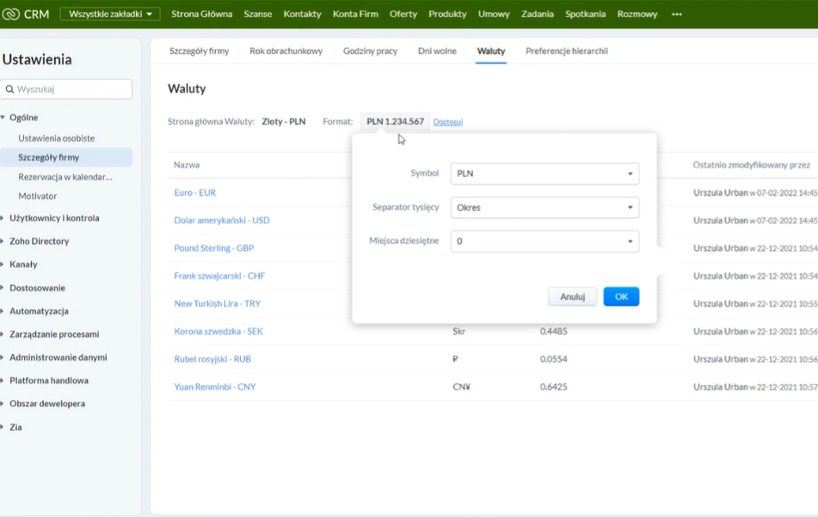The width and height of the screenshot is (818, 517).
Task: Click the Skr symbol cell
Action: [458, 331]
